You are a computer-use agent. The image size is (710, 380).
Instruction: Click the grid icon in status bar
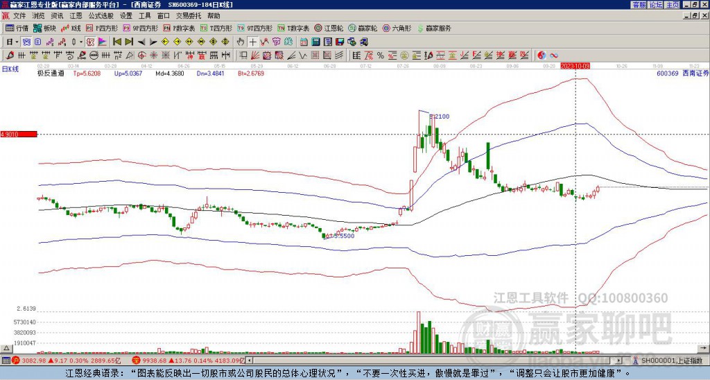(x=6, y=361)
